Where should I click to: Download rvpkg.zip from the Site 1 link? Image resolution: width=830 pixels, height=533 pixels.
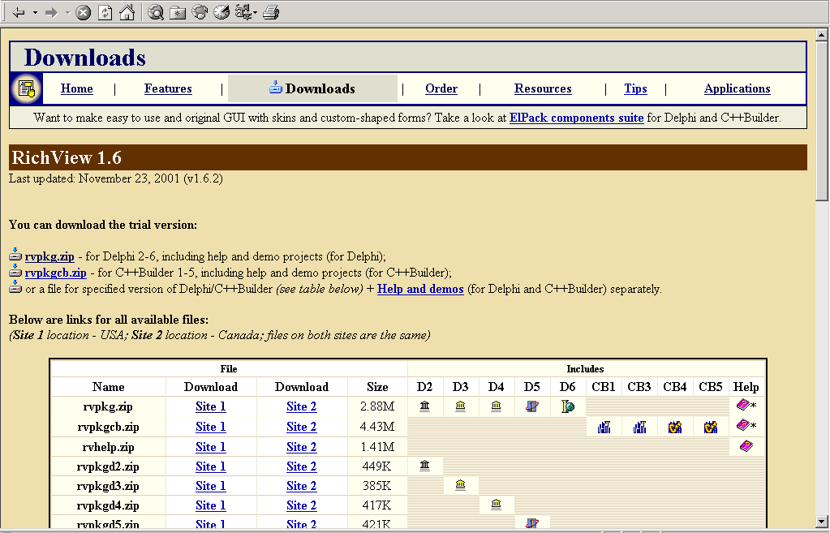(211, 406)
